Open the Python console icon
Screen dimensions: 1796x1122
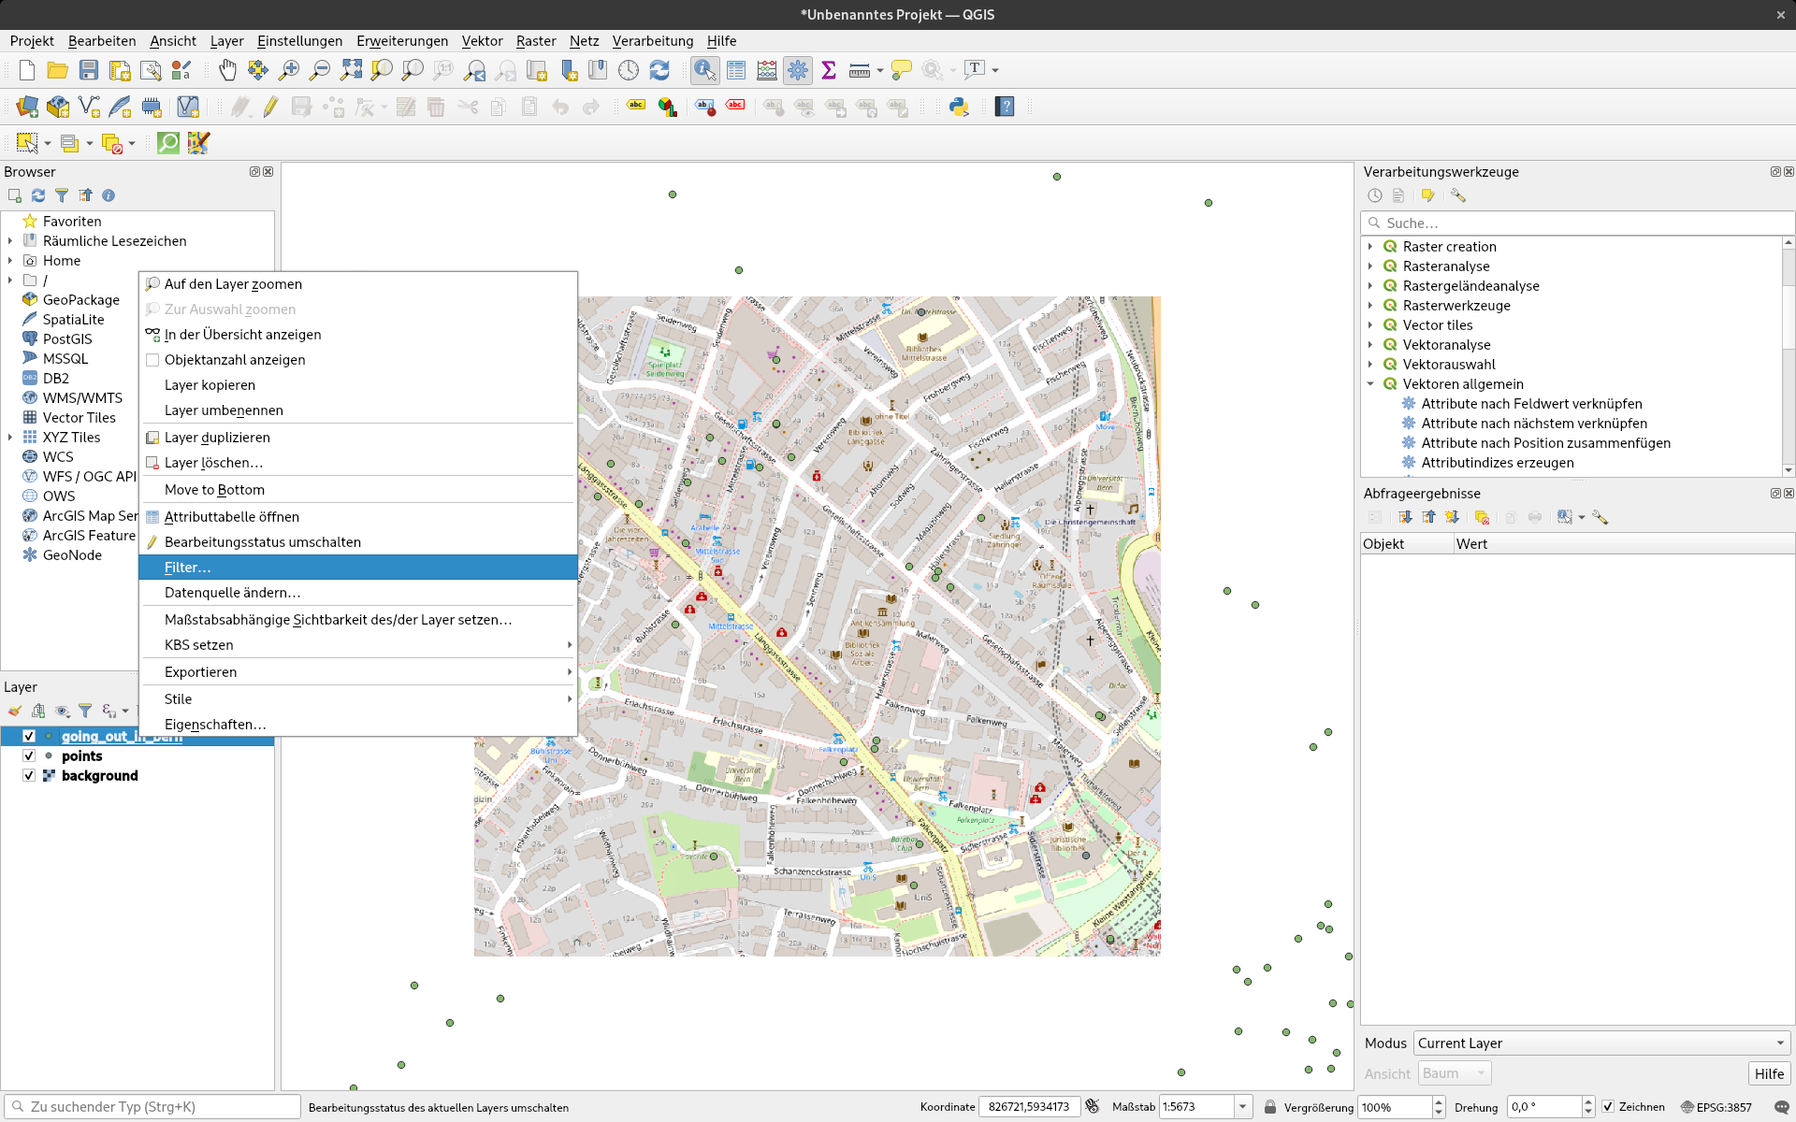tap(959, 107)
